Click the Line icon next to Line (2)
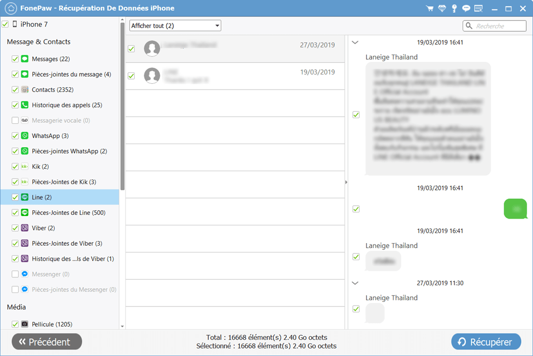This screenshot has height=356, width=533. 25,197
